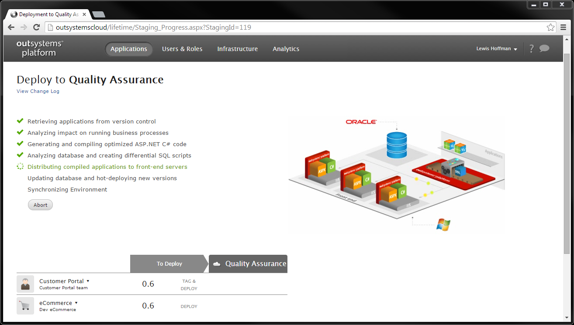Expand the eCommerce application dropdown

point(76,302)
